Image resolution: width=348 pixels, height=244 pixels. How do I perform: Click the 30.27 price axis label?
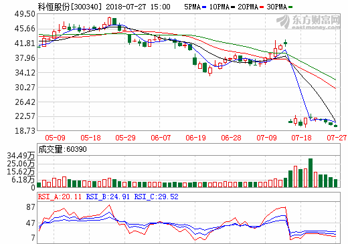(x=25, y=88)
